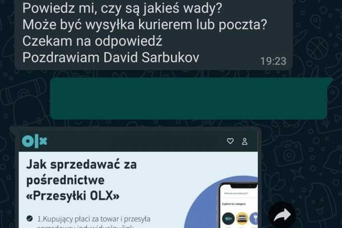
Task: Click "Może być wysyłka kurierem lub poczta?" line
Action: click(145, 24)
